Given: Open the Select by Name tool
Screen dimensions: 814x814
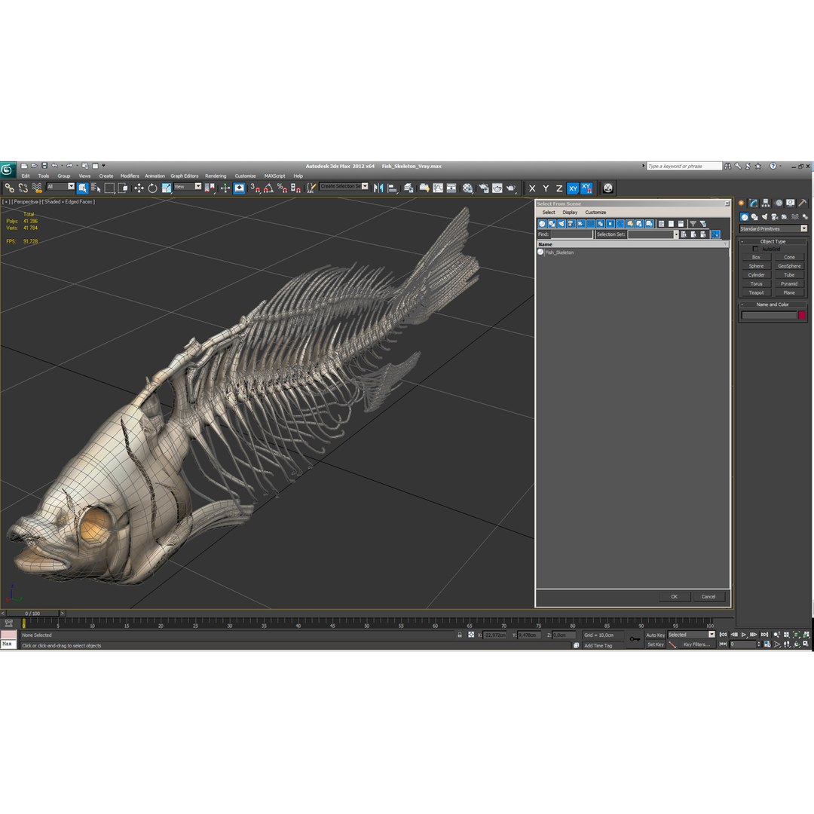Looking at the screenshot, I should (96, 188).
